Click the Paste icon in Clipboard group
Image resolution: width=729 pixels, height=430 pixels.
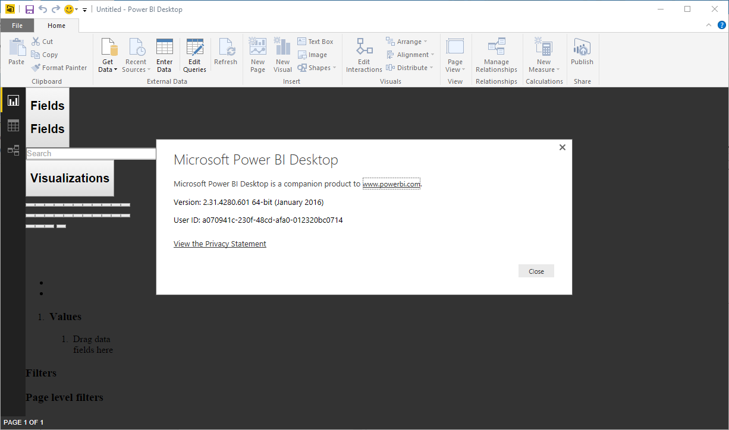click(x=17, y=46)
